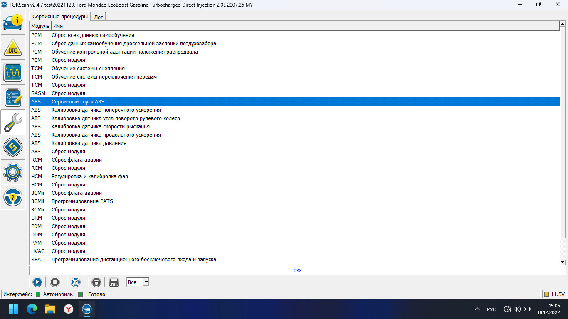The image size is (568, 319).
Task: Switch to the "Сервисные процедуры" tab
Action: 60,17
